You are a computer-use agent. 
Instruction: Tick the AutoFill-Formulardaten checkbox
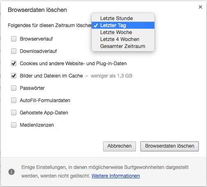pyautogui.click(x=14, y=100)
